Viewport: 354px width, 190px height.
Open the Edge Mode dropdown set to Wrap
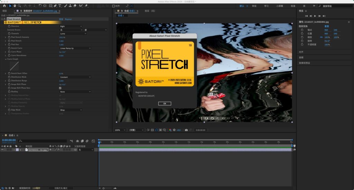71,110
